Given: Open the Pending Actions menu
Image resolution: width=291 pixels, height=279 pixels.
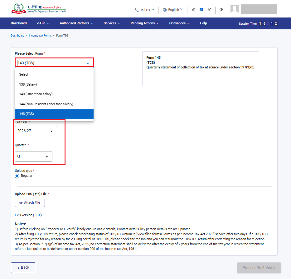Looking at the screenshot, I should point(144,23).
